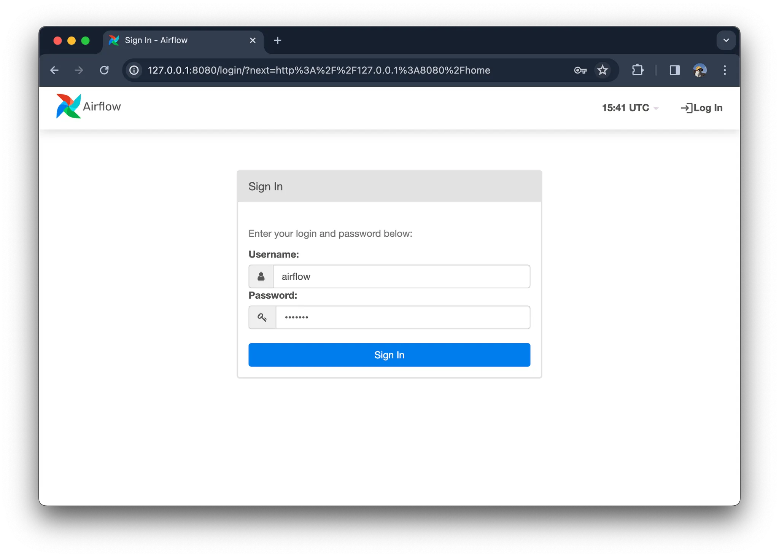Focus the Password input field

click(x=402, y=317)
